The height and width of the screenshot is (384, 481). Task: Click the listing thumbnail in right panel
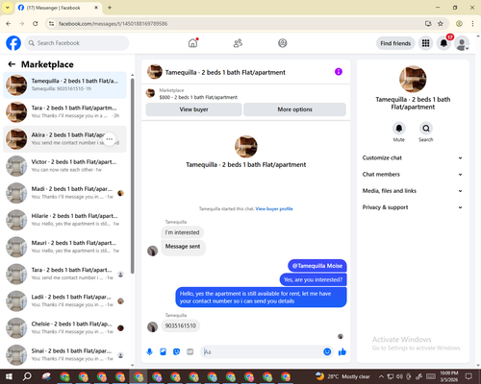413,79
